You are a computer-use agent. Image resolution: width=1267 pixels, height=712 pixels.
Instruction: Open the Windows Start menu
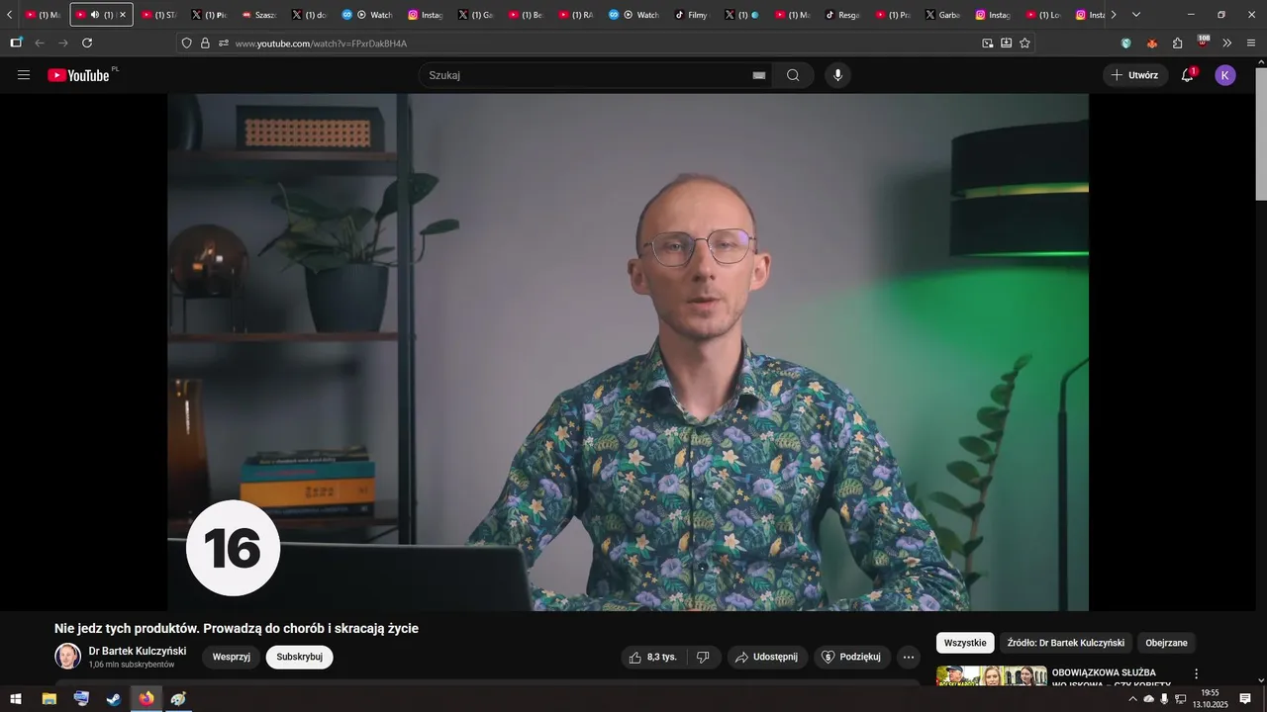click(x=16, y=698)
